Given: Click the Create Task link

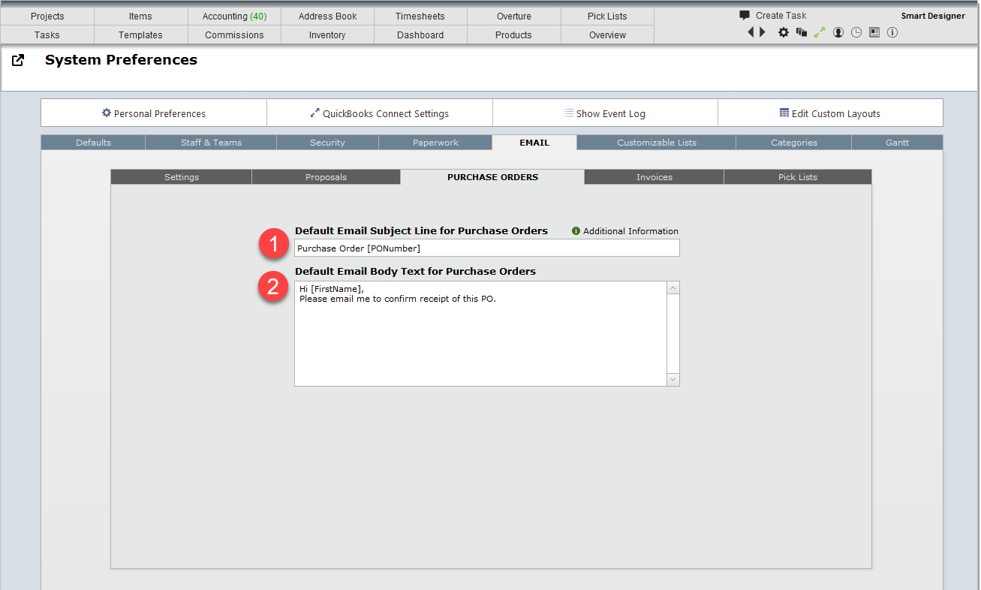Looking at the screenshot, I should [781, 15].
